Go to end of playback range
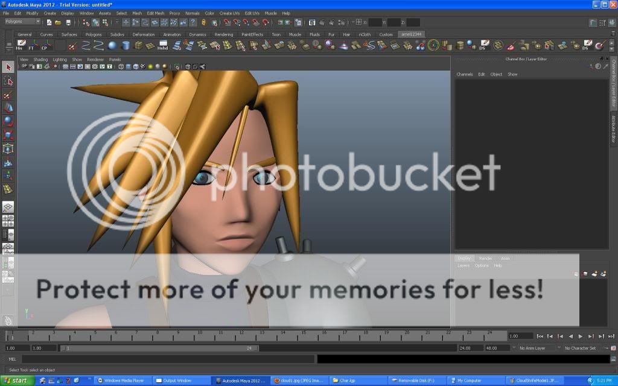The width and height of the screenshot is (618, 386). pyautogui.click(x=611, y=337)
